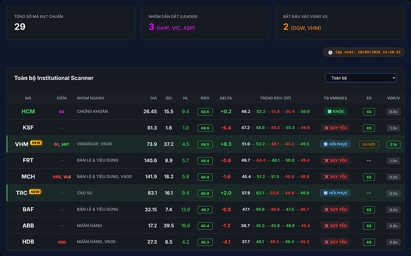Click the Cập nhật timestamp pill
Screen dimensions: 411x256
pyautogui.click(x=364, y=52)
